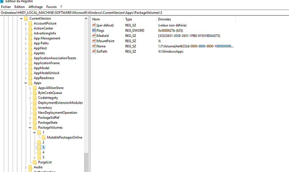Expand the PackageVolumes 5 subkey
Screen dimensions: 289x172
click(34, 157)
